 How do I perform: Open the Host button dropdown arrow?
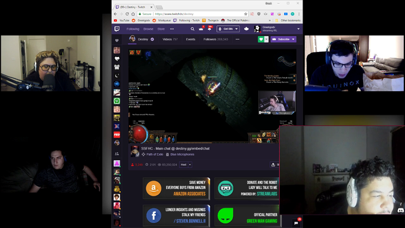(190, 165)
